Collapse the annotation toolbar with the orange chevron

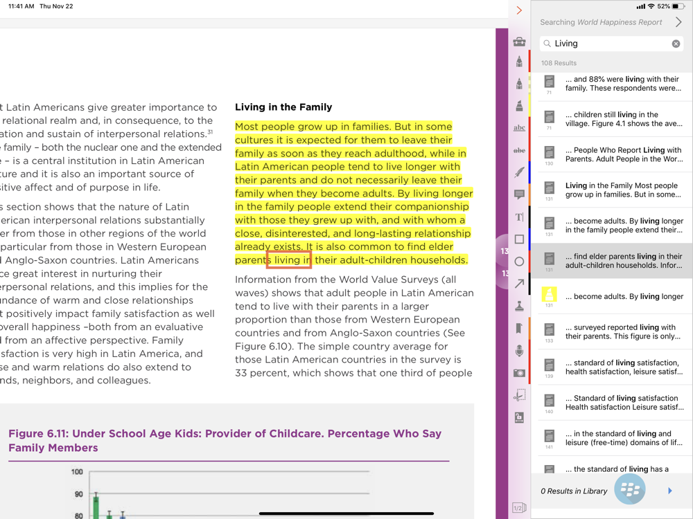(519, 10)
